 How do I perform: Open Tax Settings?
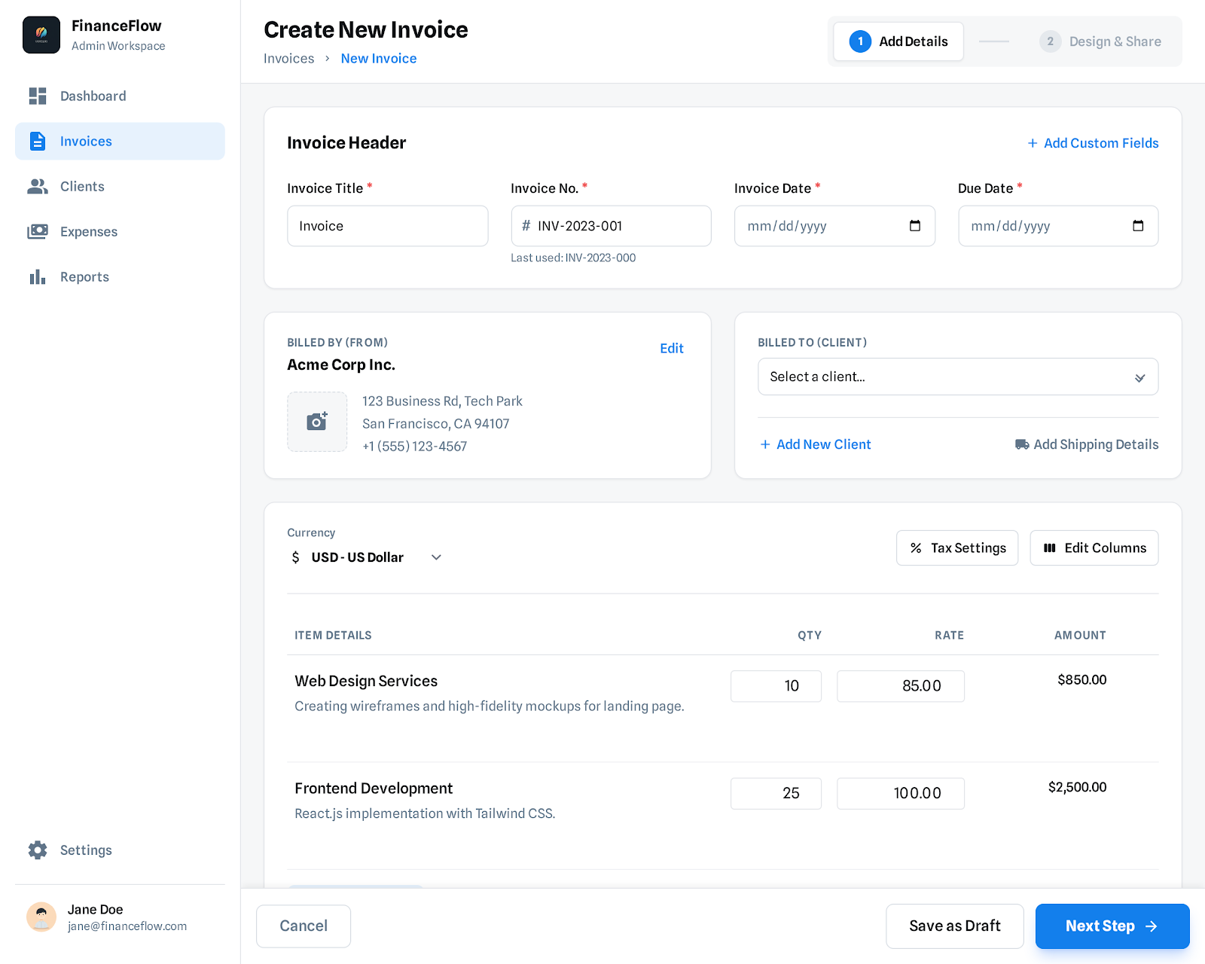pos(956,548)
